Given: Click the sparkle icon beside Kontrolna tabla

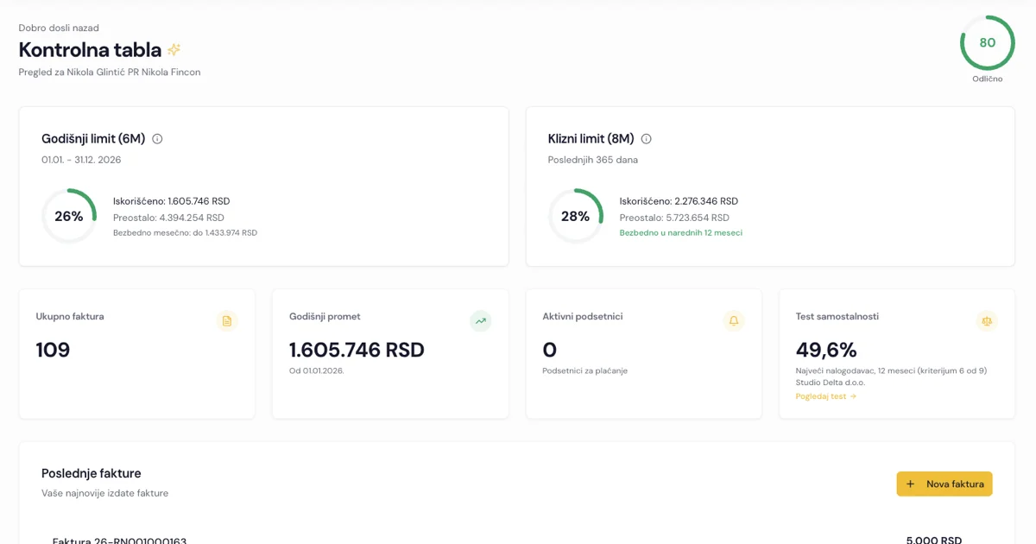Looking at the screenshot, I should 174,50.
